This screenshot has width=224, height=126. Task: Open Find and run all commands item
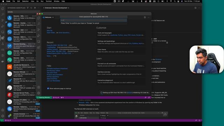point(121,65)
